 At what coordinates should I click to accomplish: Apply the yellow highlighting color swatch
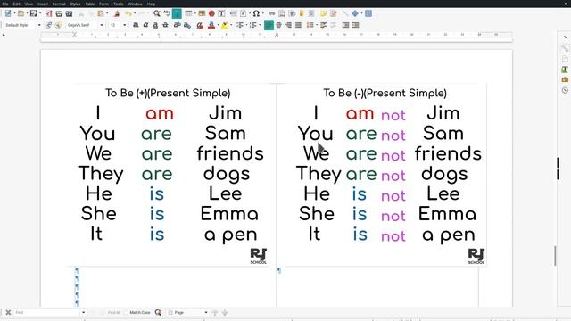pos(225,25)
